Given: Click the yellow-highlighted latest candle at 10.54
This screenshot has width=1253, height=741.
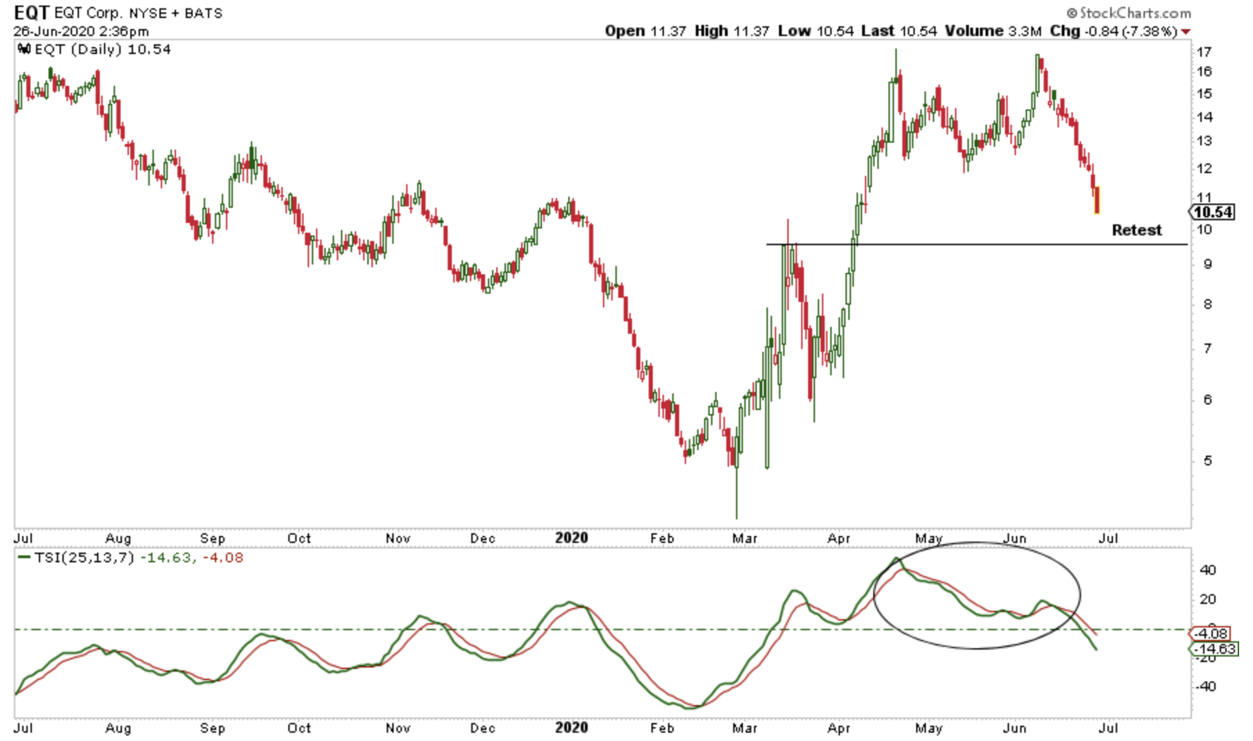Looking at the screenshot, I should [1097, 200].
